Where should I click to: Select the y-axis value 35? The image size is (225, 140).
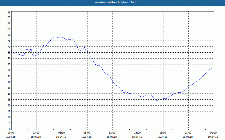9,88
